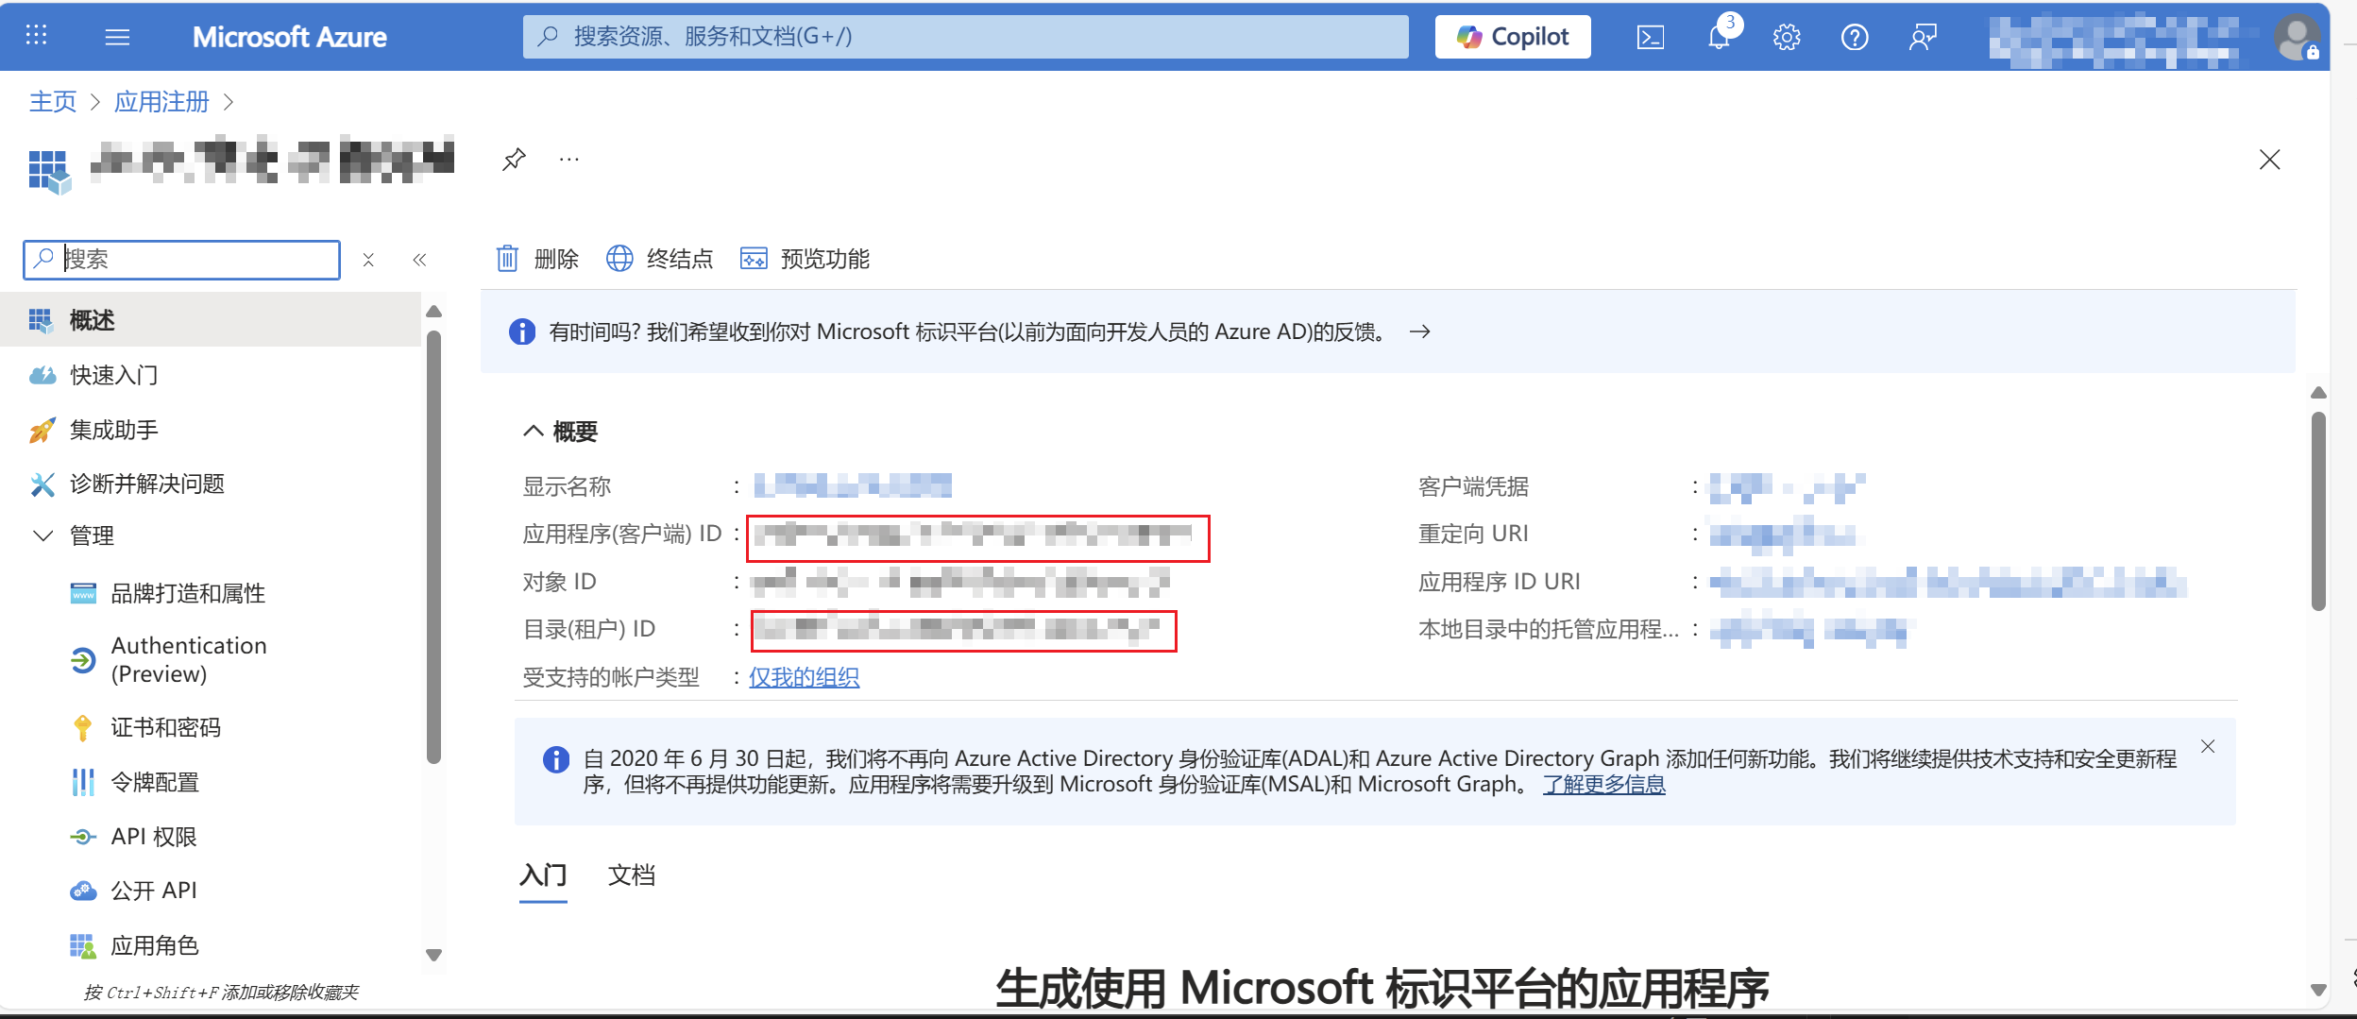Open 终结点 endpoints from toolbar
The height and width of the screenshot is (1019, 2357).
(x=659, y=259)
